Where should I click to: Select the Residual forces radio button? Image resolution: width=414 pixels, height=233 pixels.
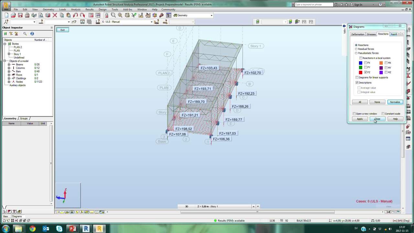coord(356,49)
